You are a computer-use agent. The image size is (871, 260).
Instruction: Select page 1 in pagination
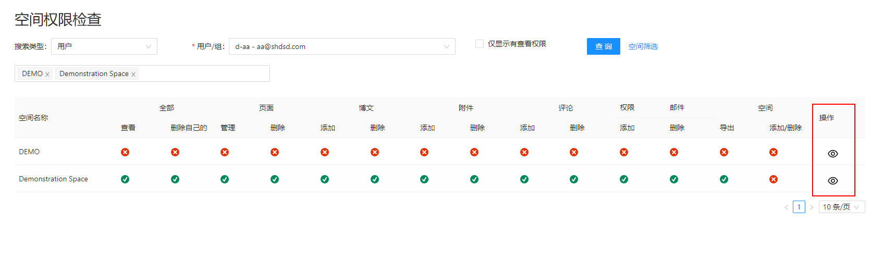(799, 207)
